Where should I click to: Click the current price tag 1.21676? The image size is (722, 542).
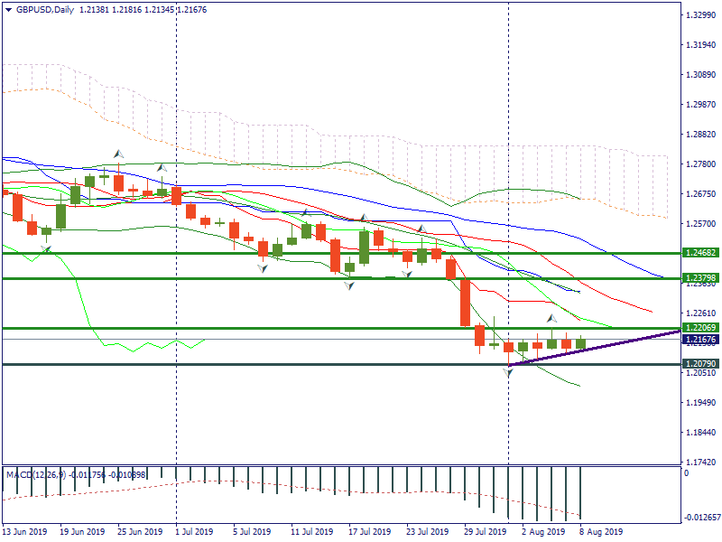click(700, 340)
